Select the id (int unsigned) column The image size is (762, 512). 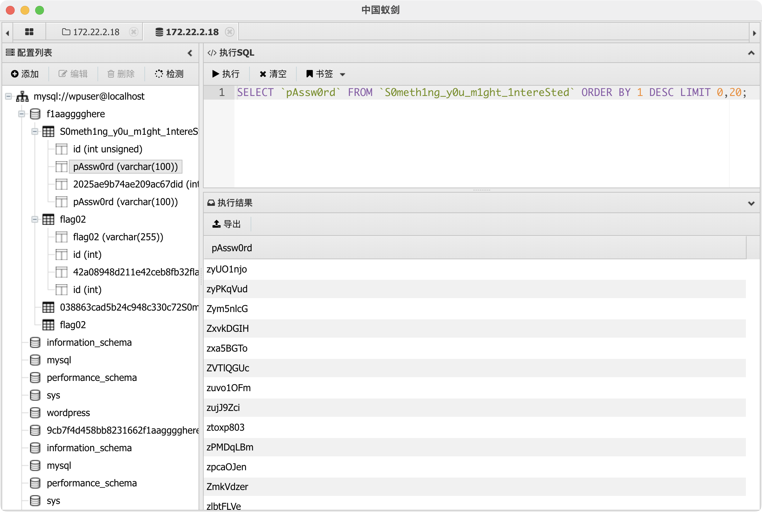tap(108, 149)
